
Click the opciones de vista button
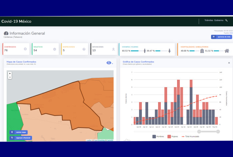tap(221, 37)
